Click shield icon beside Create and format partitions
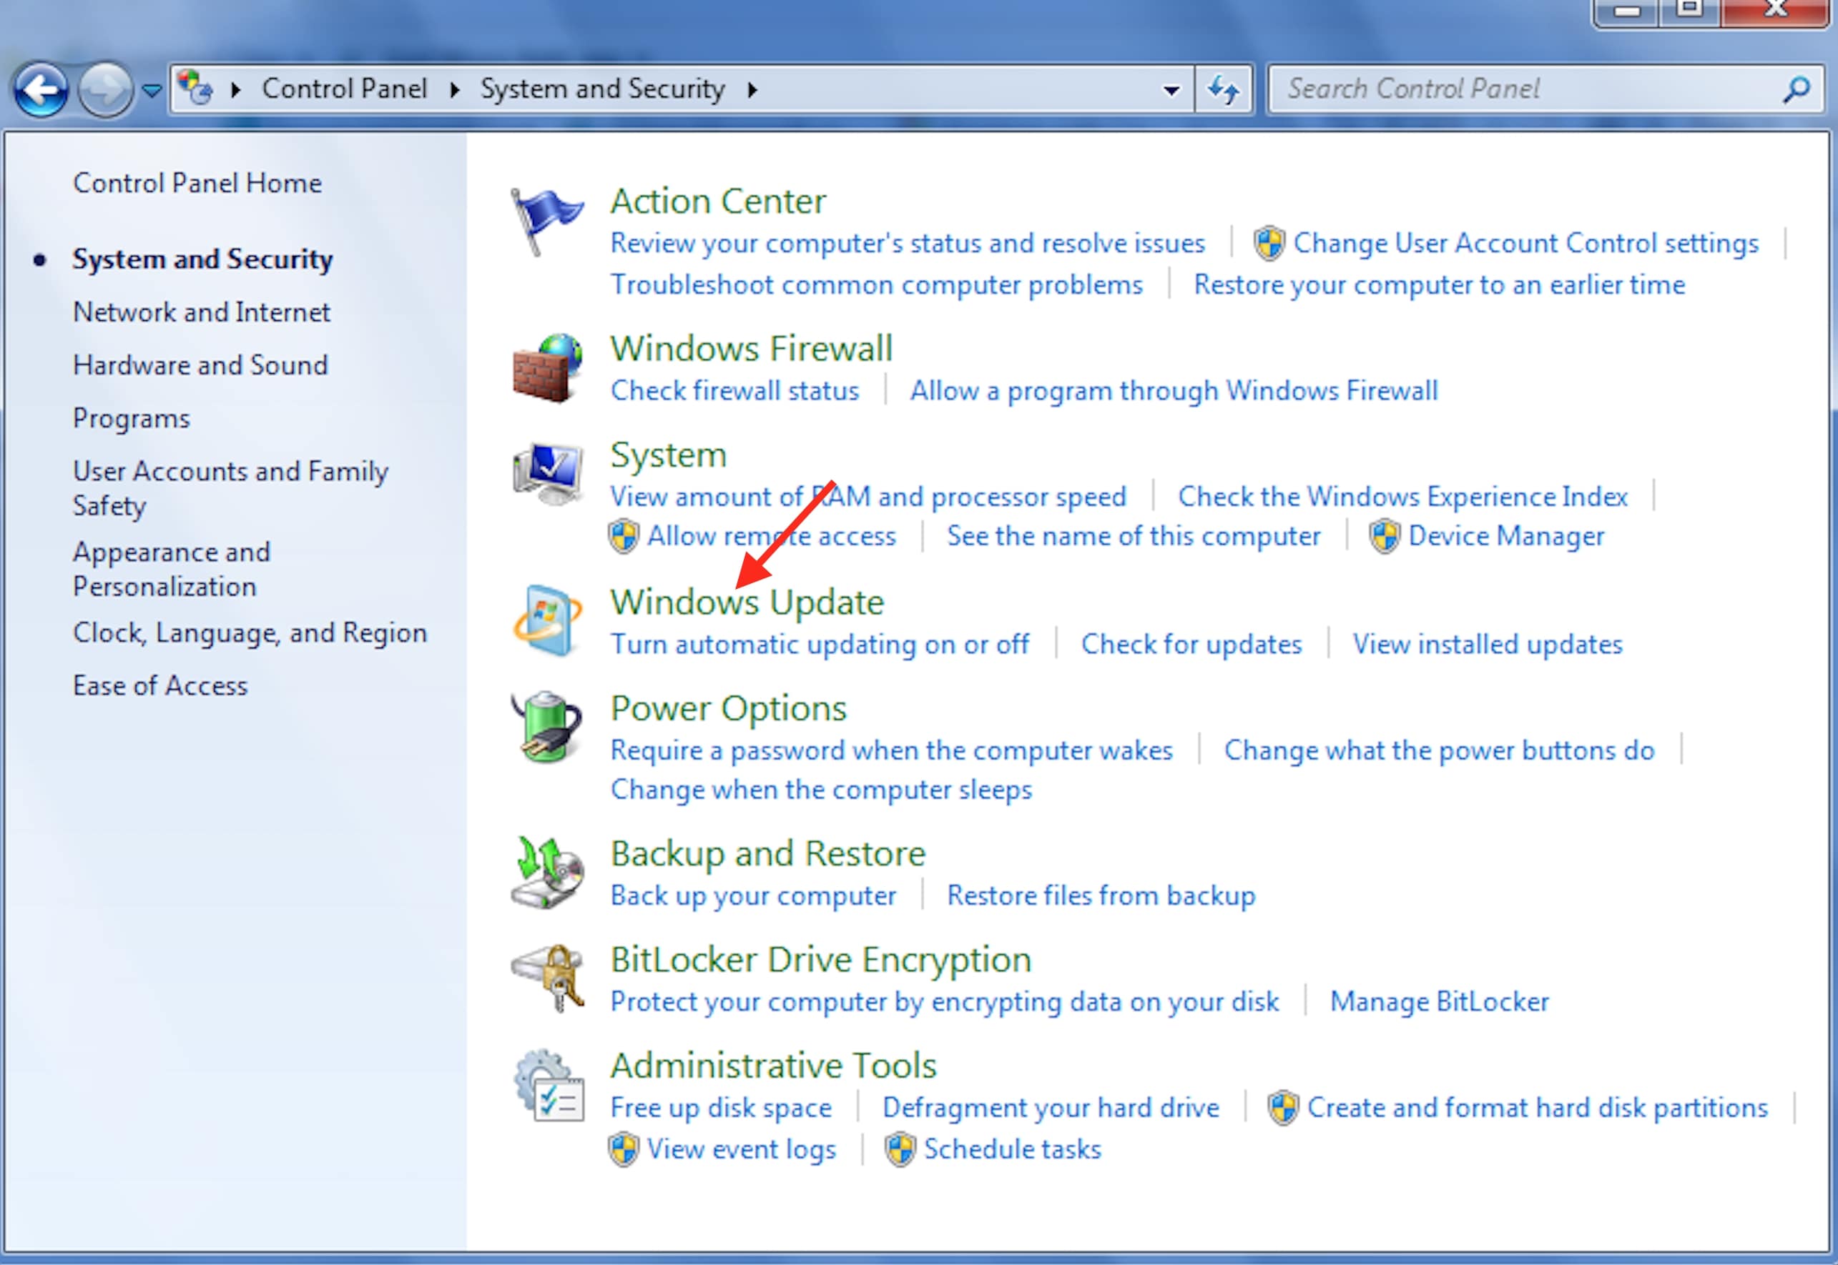The height and width of the screenshot is (1265, 1838). coord(1283,1107)
